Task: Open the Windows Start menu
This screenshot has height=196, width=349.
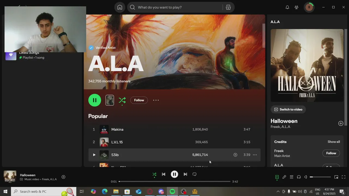Action: pos(5,191)
